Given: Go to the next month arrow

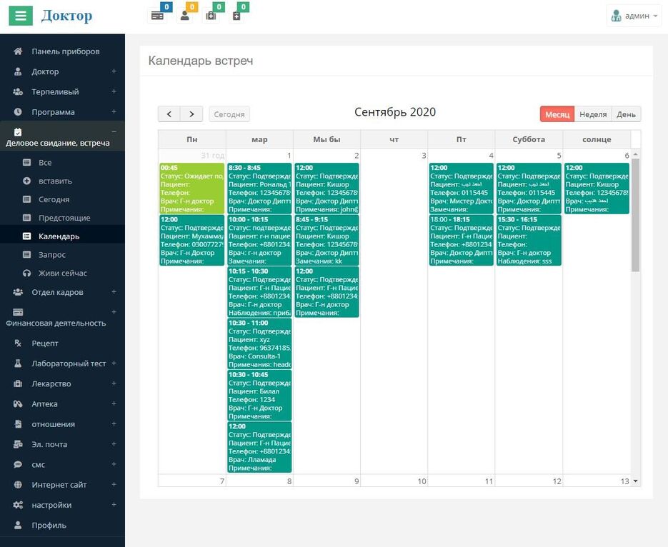Looking at the screenshot, I should tap(191, 114).
